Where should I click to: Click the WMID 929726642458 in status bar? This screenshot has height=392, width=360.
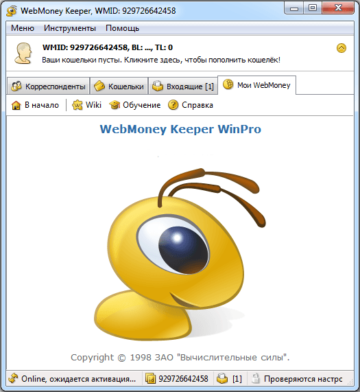(x=184, y=379)
